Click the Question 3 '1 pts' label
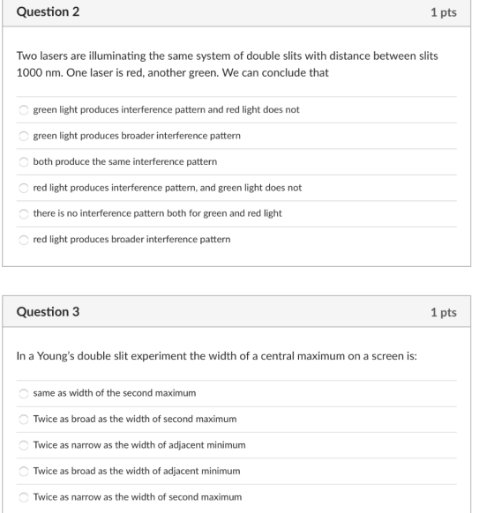 point(444,312)
